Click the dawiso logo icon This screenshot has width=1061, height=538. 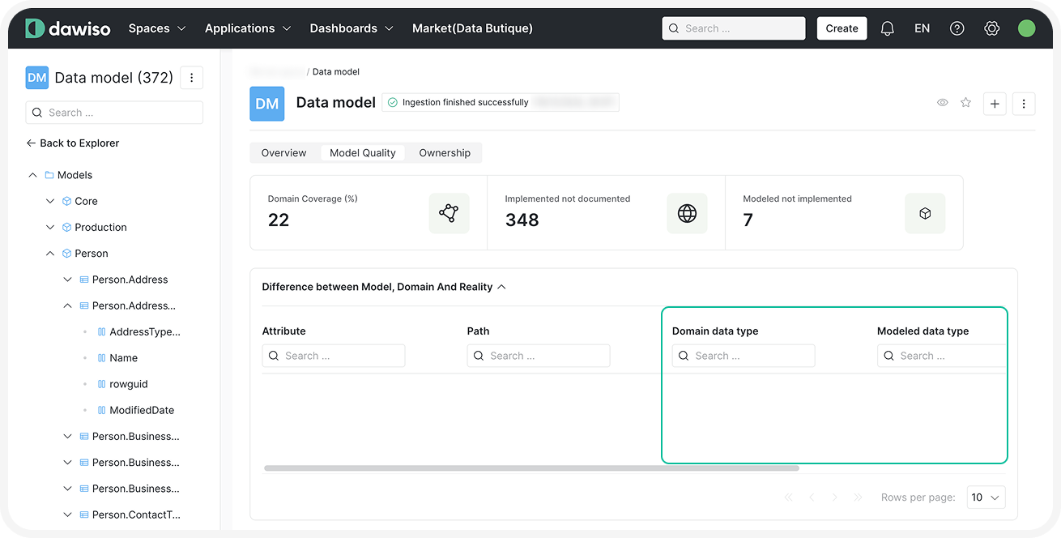click(x=35, y=28)
